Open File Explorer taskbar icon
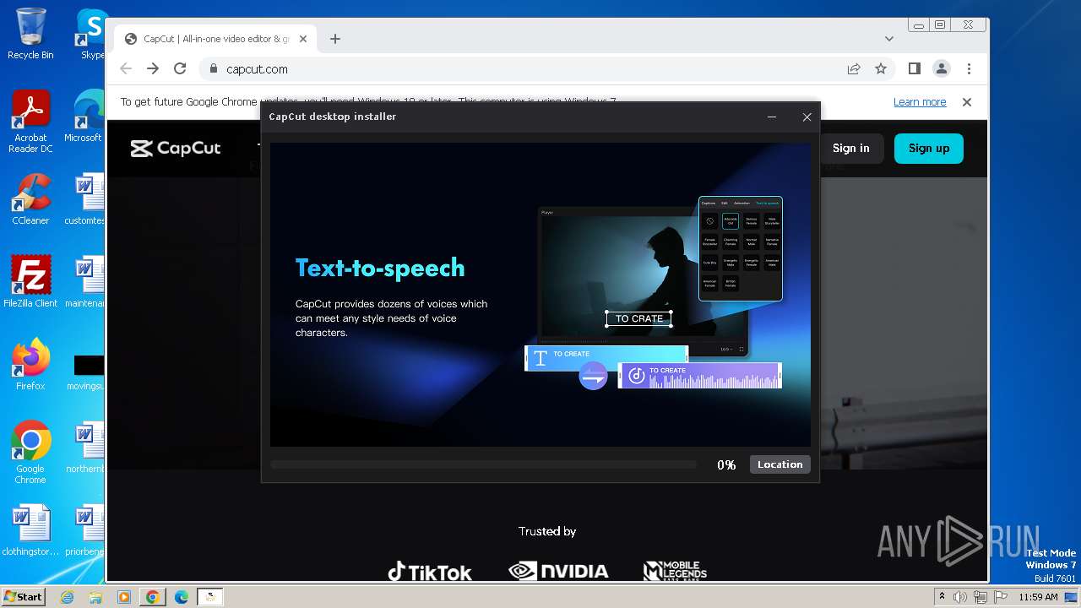 [95, 597]
